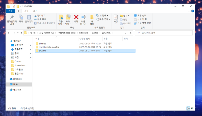Switch to details view in status bar

point(188,108)
